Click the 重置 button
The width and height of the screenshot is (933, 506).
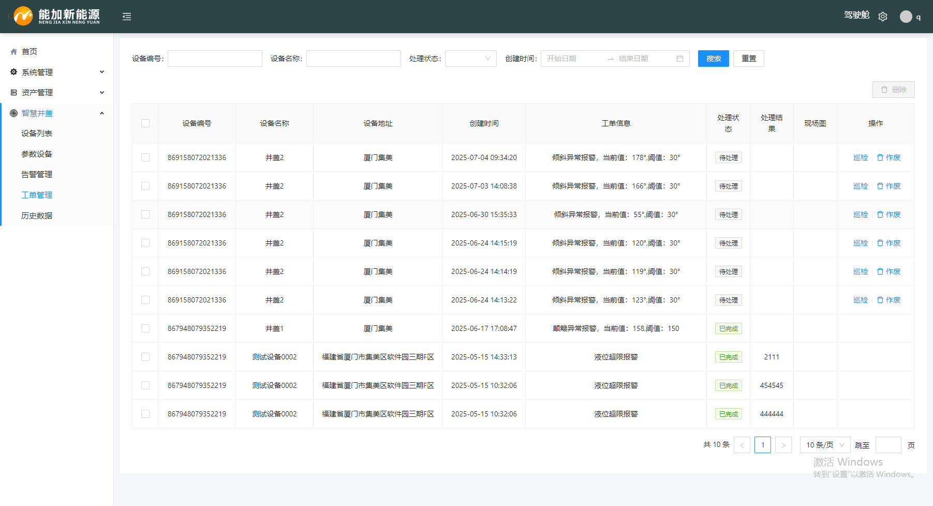pyautogui.click(x=748, y=59)
